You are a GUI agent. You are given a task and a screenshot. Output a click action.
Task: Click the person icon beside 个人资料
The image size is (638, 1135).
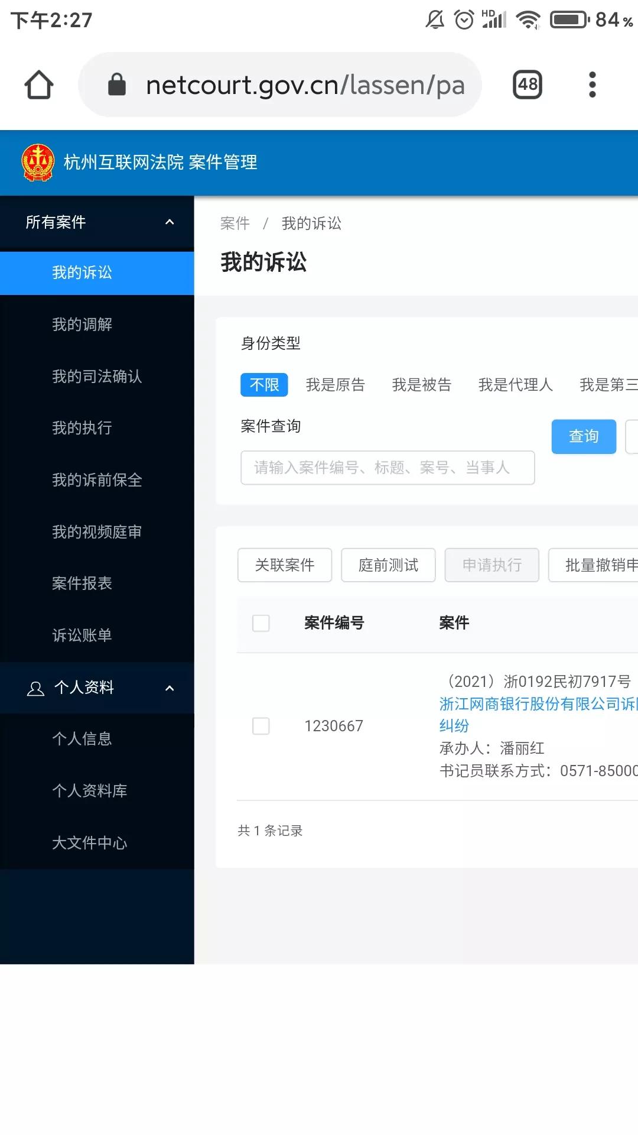[x=35, y=688]
